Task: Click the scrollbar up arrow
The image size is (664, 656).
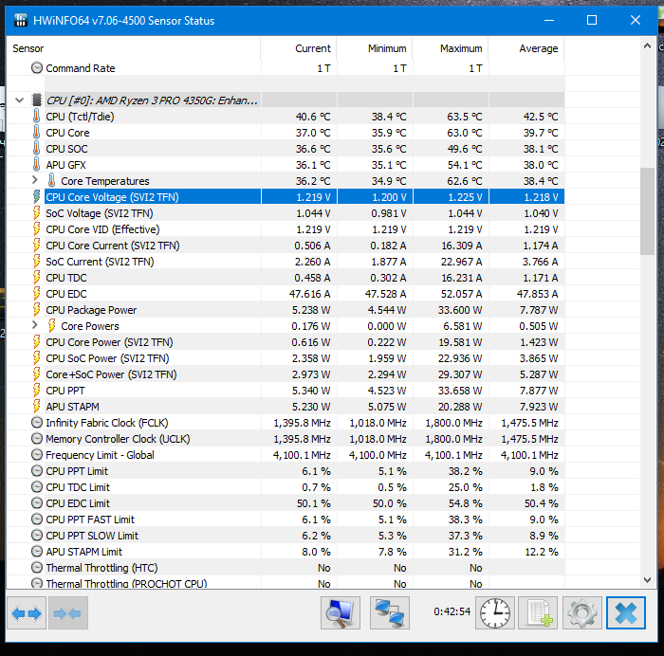Action: pos(647,46)
